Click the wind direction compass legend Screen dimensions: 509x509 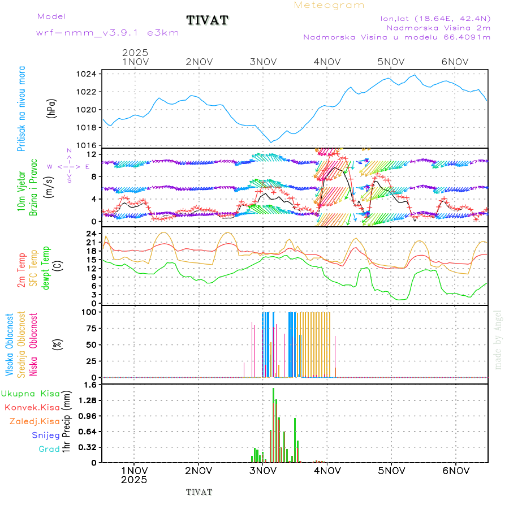point(69,166)
